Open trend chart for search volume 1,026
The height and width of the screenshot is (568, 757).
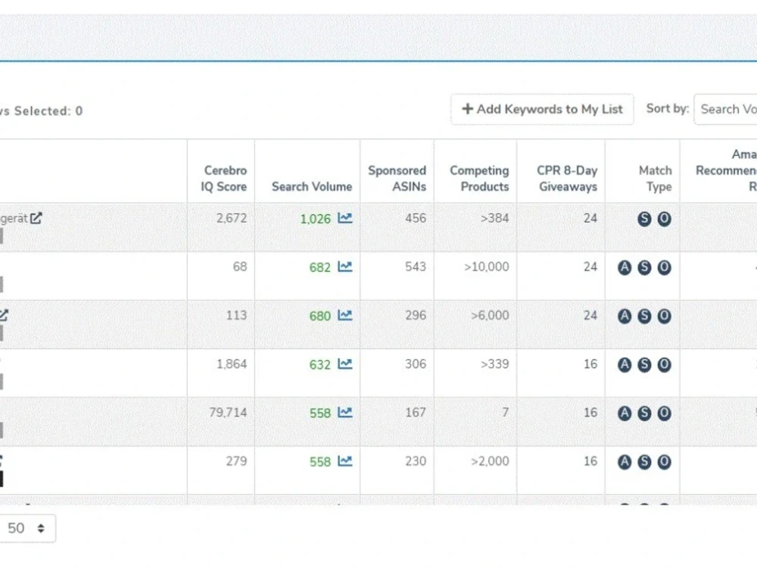point(344,218)
